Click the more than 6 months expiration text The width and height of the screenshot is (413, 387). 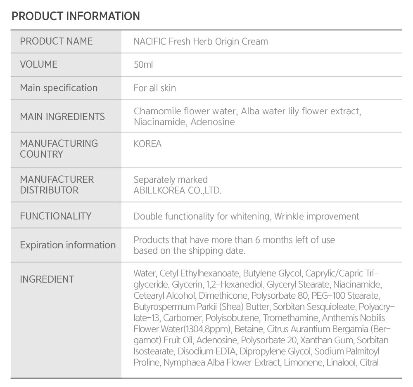pyautogui.click(x=234, y=240)
